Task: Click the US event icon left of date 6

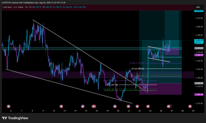Action: click(9, 106)
